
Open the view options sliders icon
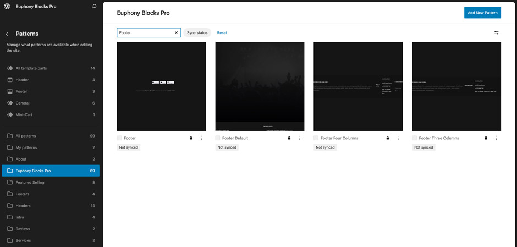[x=496, y=33]
